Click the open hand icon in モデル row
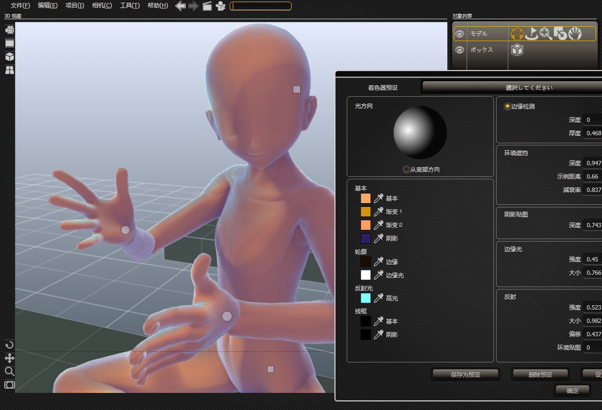602x410 pixels. pyautogui.click(x=575, y=34)
